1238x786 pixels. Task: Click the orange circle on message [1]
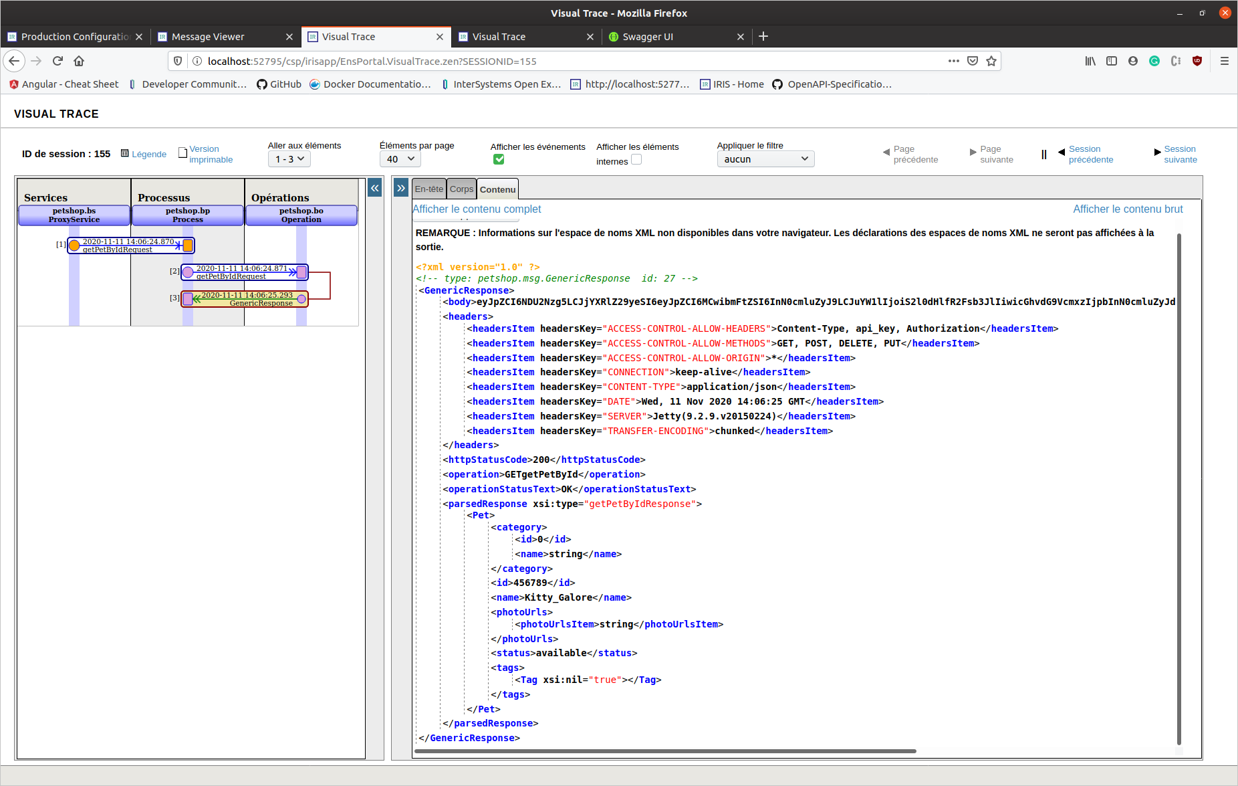click(74, 245)
